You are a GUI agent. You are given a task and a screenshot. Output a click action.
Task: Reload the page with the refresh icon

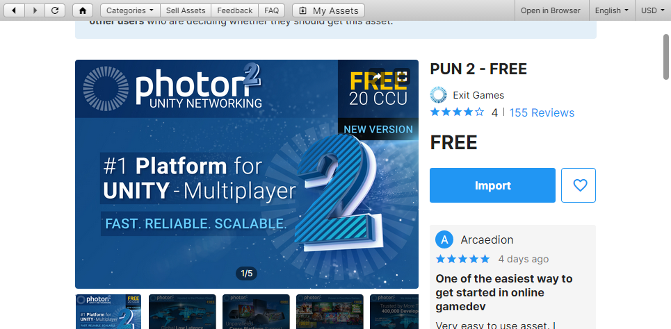coord(55,10)
